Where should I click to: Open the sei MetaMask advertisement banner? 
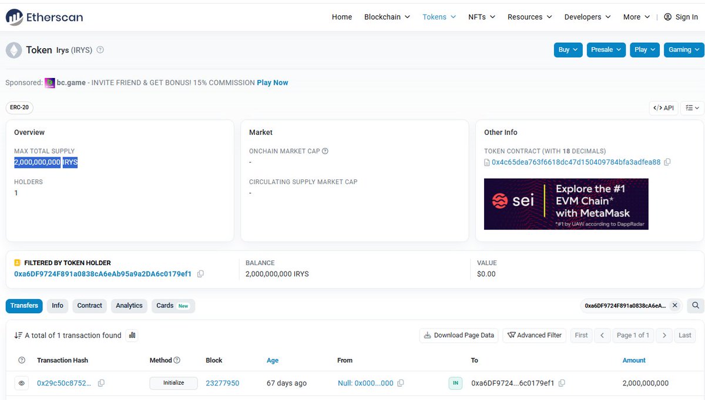point(566,204)
